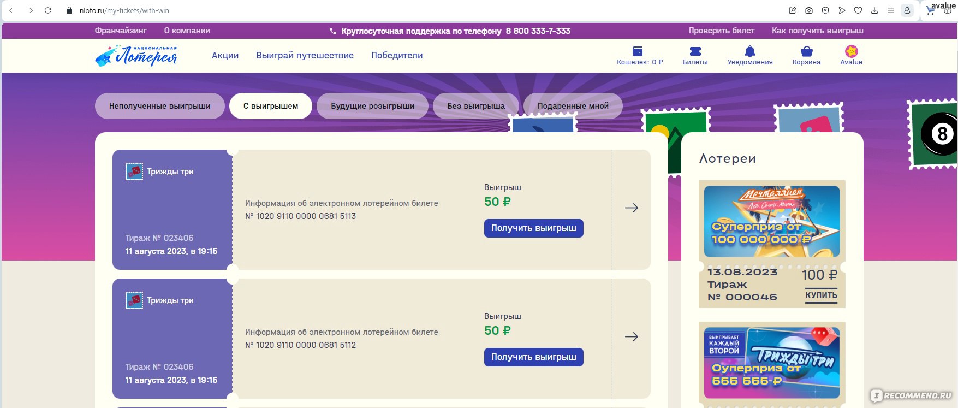Open the Билеты tickets icon

[695, 51]
